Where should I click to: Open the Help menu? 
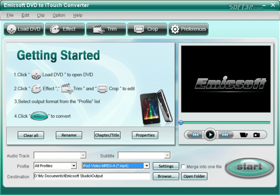click(77, 15)
